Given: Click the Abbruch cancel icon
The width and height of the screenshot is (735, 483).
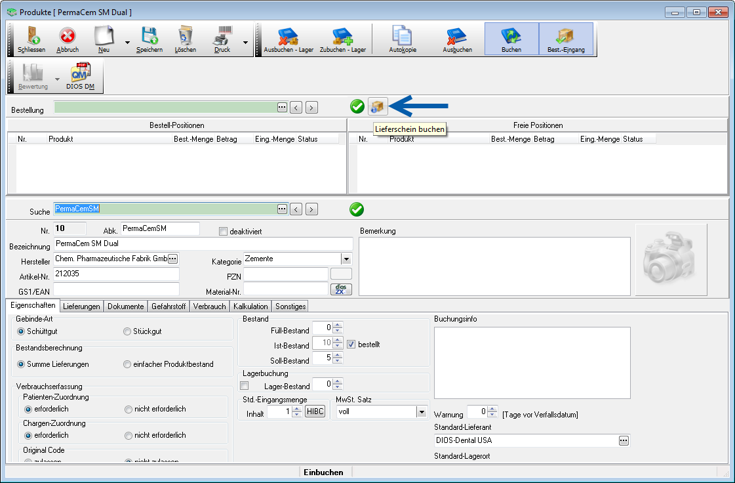Looking at the screenshot, I should click(68, 39).
